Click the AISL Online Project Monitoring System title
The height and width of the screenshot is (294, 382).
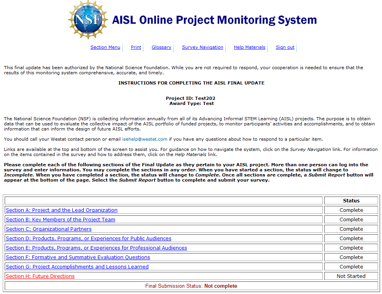pos(215,20)
